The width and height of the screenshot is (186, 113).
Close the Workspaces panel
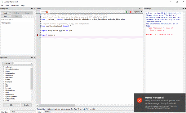click(34, 8)
